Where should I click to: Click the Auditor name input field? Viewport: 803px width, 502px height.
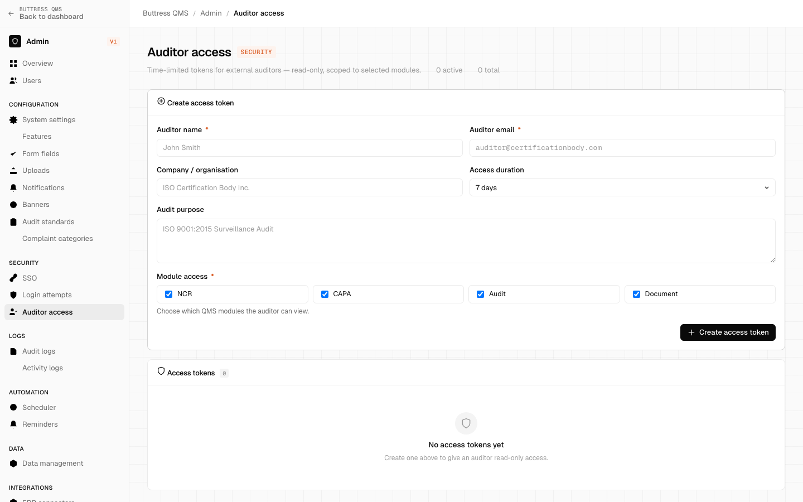tap(309, 148)
